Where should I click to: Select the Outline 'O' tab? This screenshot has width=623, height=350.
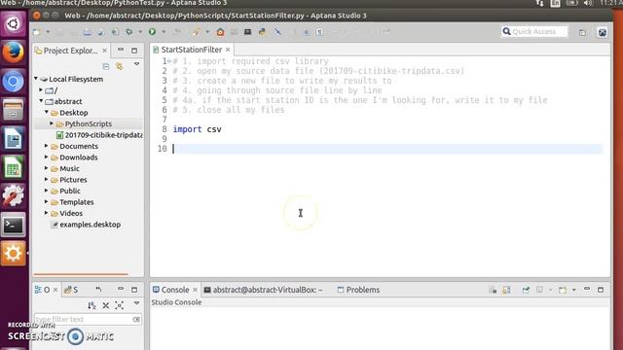(43, 290)
